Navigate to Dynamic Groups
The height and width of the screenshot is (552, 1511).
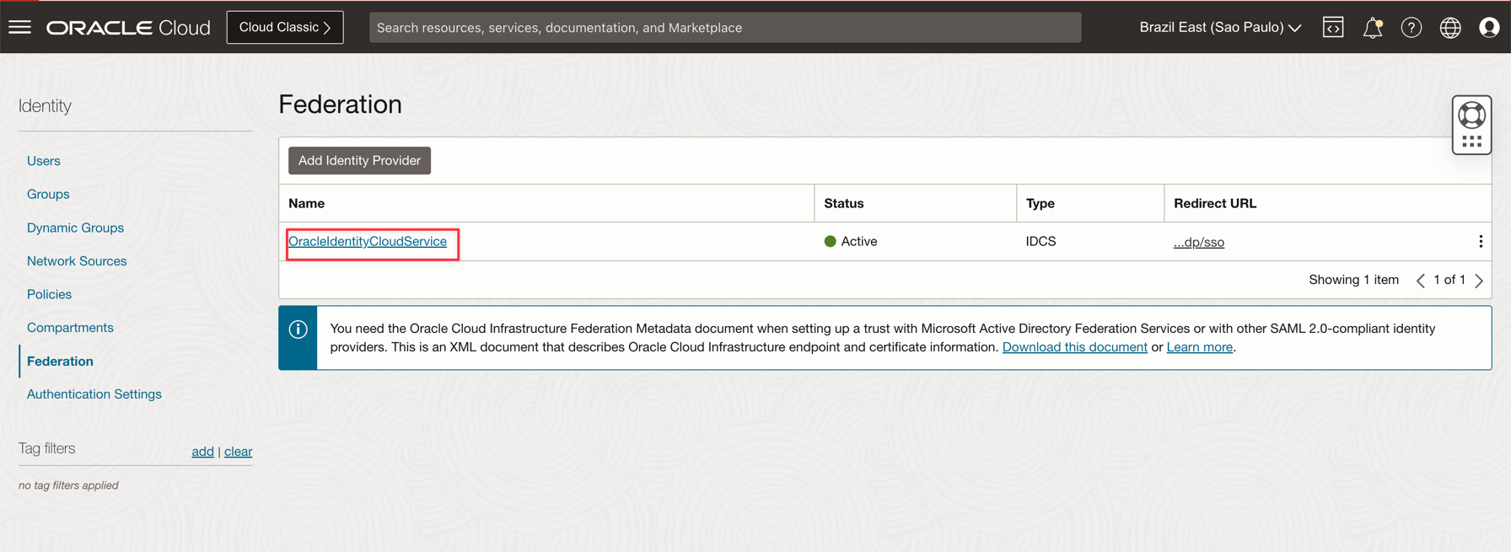click(75, 228)
